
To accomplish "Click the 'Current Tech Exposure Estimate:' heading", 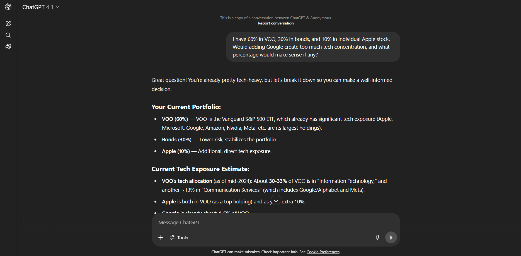I will pos(200,169).
